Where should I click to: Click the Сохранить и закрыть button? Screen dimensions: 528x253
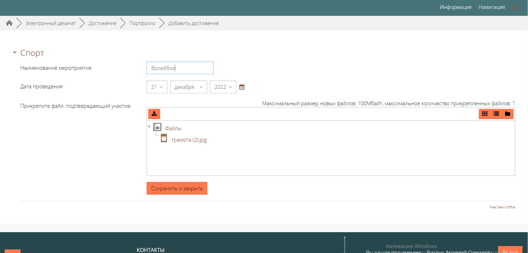pos(177,188)
